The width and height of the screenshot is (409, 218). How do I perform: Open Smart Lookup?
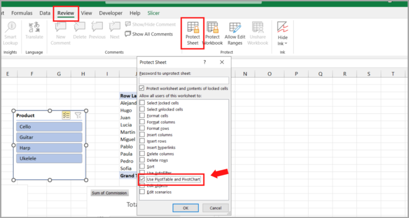click(x=10, y=33)
